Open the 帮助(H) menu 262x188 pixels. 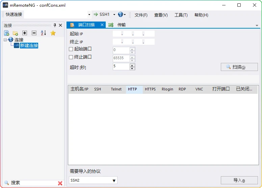click(201, 15)
